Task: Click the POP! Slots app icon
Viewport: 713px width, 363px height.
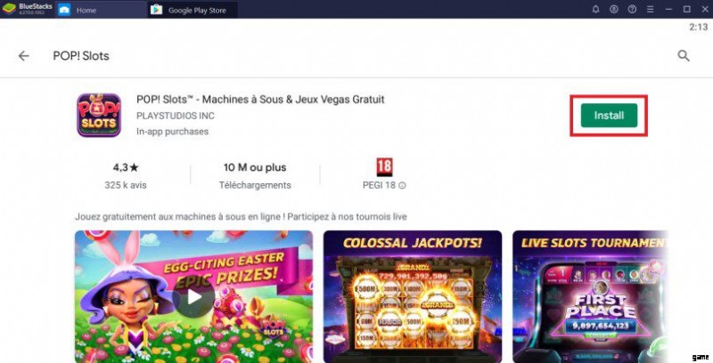Action: click(100, 116)
